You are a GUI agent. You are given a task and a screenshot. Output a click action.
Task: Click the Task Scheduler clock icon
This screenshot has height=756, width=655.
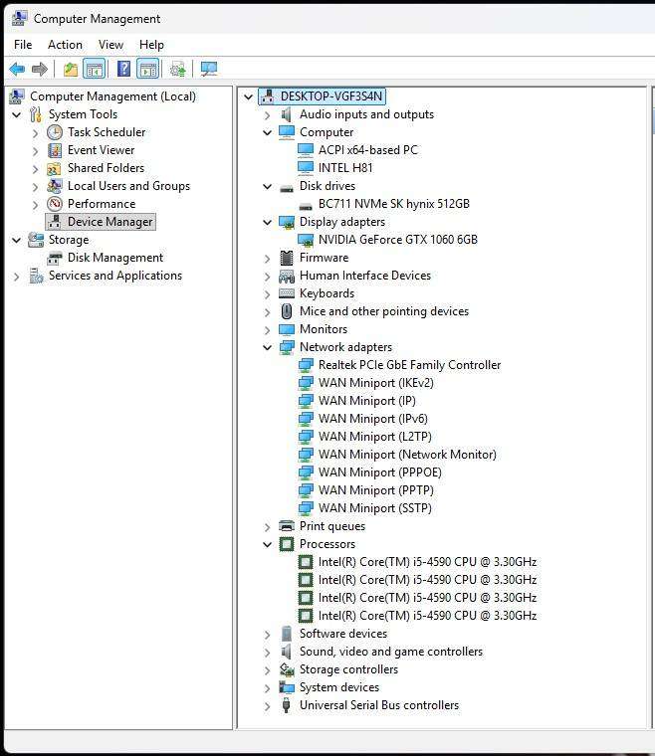click(55, 132)
